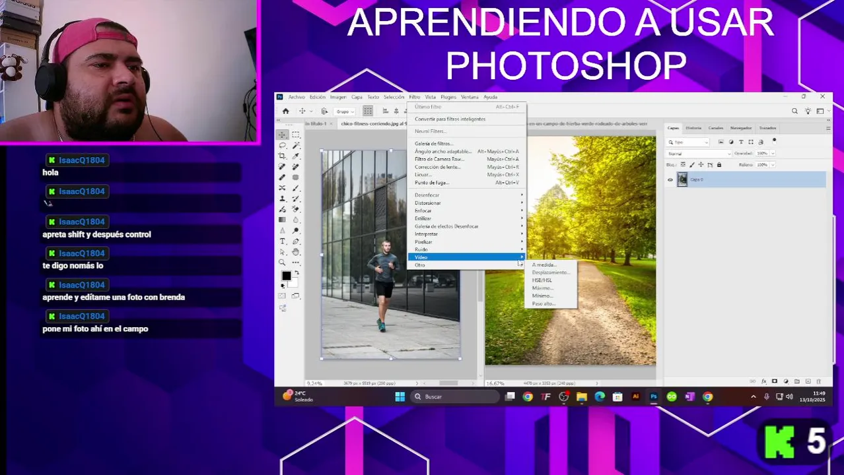Open the Archivo menu
Screen dimensions: 844x475
click(x=297, y=97)
